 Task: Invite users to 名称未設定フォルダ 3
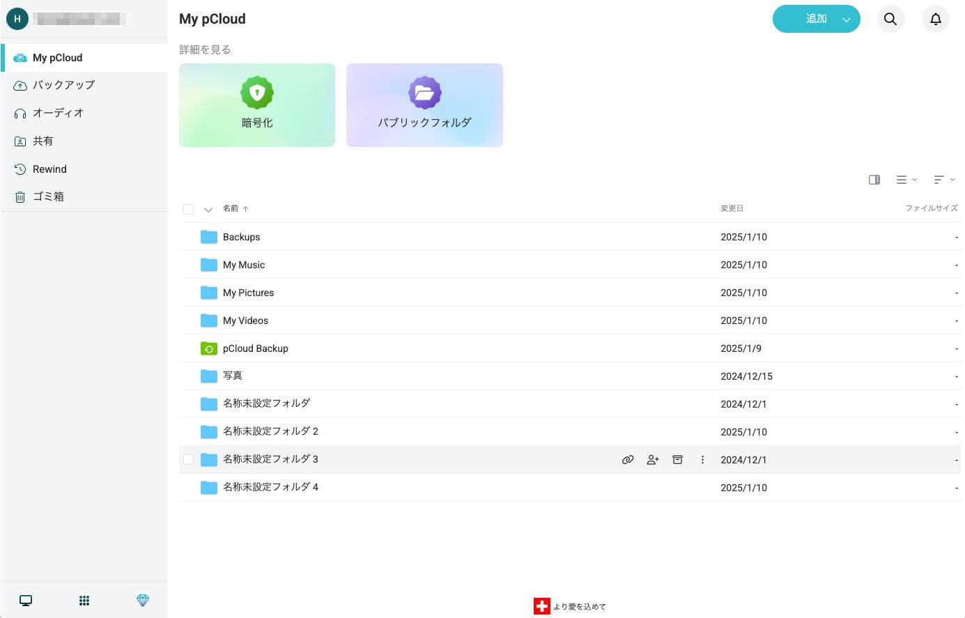[x=653, y=460]
